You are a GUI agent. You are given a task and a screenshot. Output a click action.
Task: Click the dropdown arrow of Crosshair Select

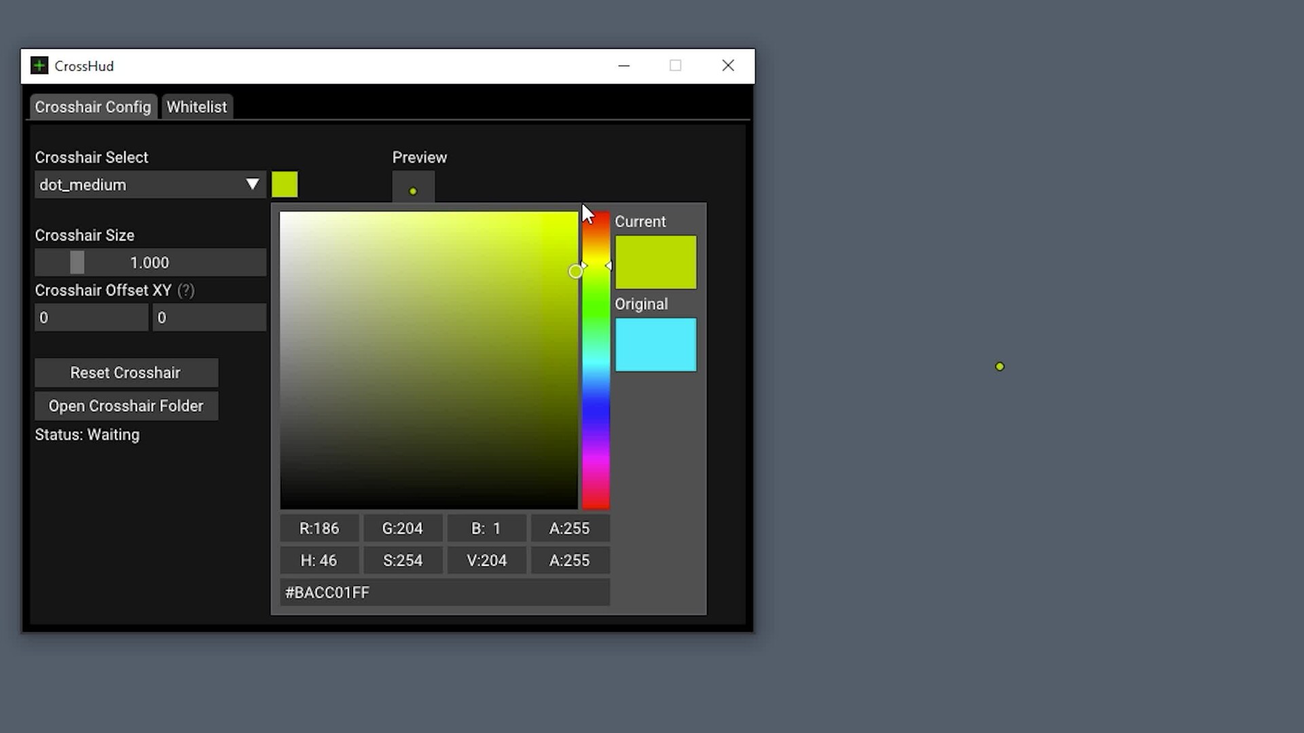[253, 185]
